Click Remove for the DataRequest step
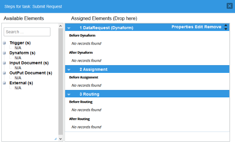Image resolution: width=235 pixels, height=144 pixels. point(213,27)
